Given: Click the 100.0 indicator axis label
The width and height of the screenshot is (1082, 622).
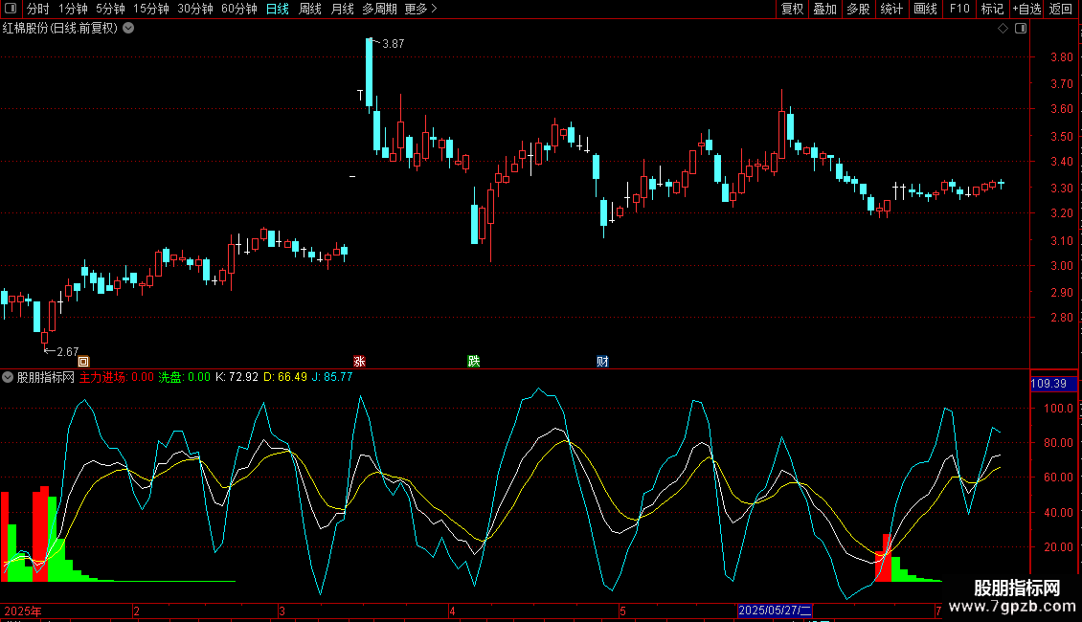Looking at the screenshot, I should click(x=1058, y=409).
